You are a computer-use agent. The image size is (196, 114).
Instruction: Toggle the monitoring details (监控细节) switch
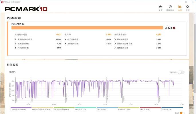coord(181,72)
